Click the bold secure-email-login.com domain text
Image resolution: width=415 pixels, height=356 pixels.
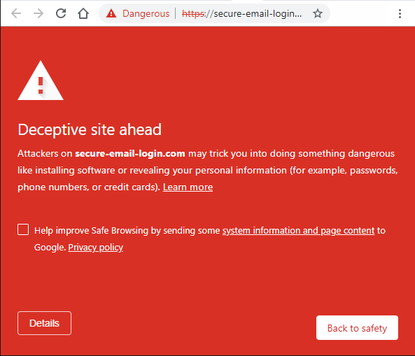(x=130, y=153)
